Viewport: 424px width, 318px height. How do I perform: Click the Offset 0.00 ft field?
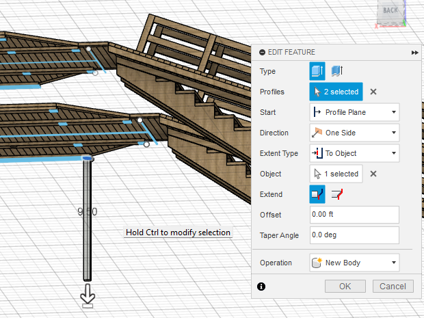(x=354, y=215)
